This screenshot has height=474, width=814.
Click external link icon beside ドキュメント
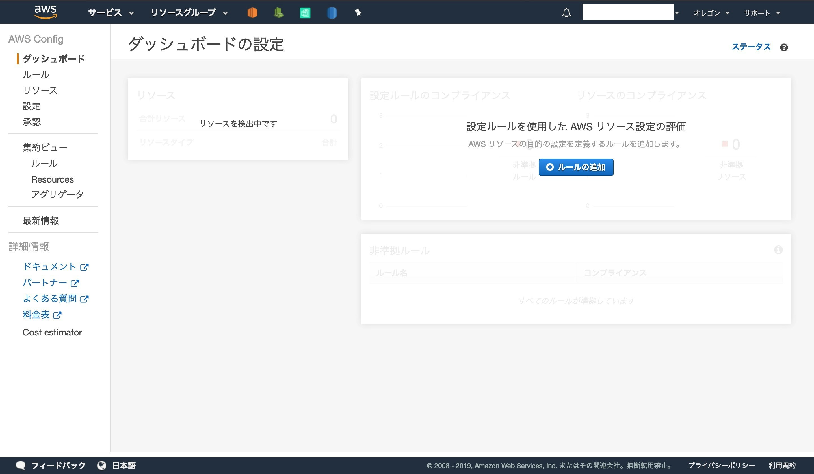click(84, 267)
